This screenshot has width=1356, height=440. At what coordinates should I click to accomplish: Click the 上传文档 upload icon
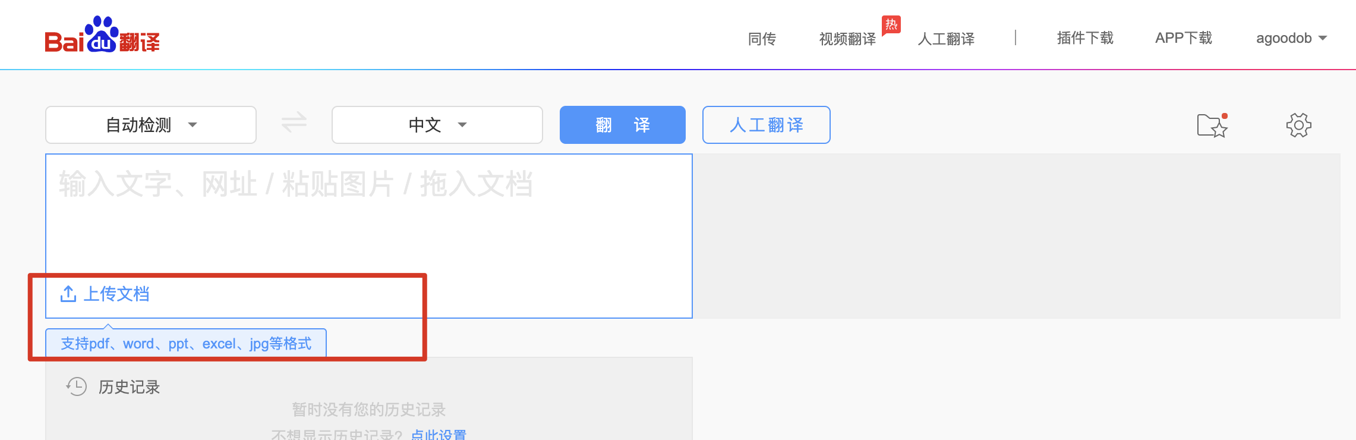tap(68, 294)
